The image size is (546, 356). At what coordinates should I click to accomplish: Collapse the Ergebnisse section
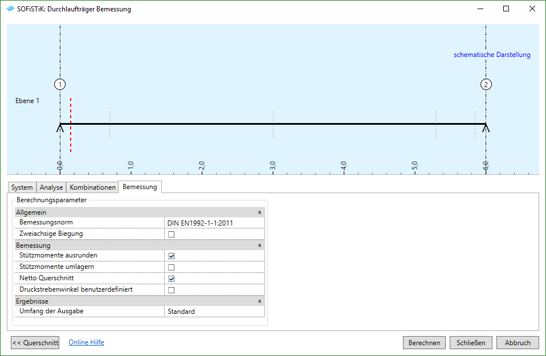(x=260, y=301)
